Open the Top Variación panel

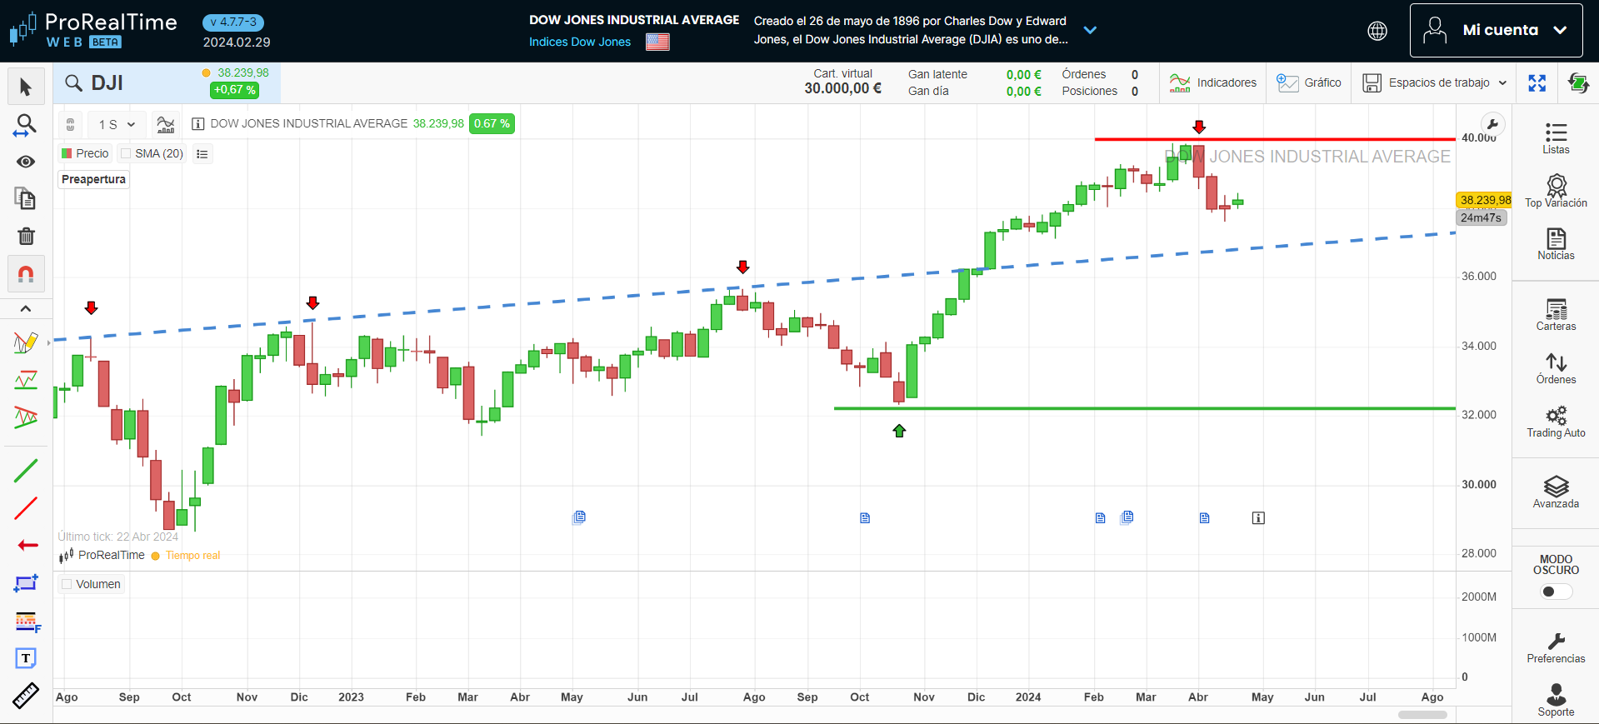[x=1556, y=191]
